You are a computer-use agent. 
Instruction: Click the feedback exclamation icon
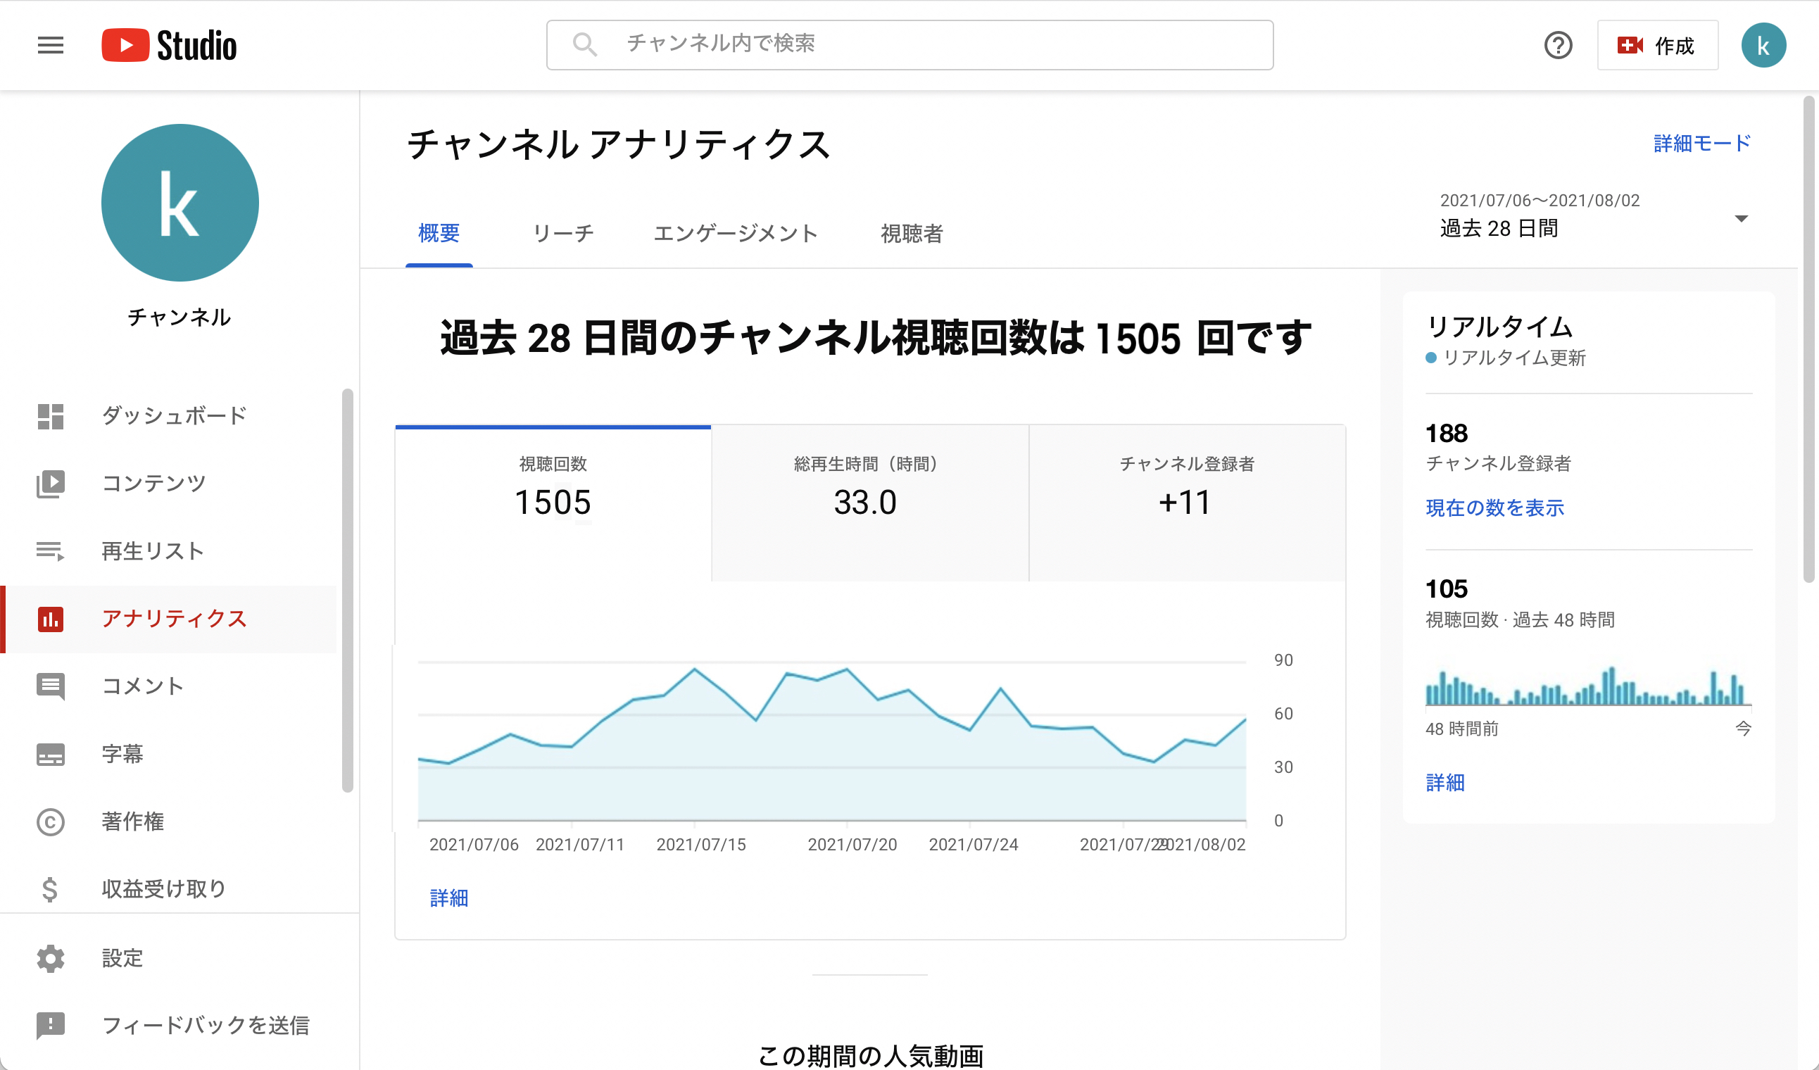pyautogui.click(x=51, y=1025)
